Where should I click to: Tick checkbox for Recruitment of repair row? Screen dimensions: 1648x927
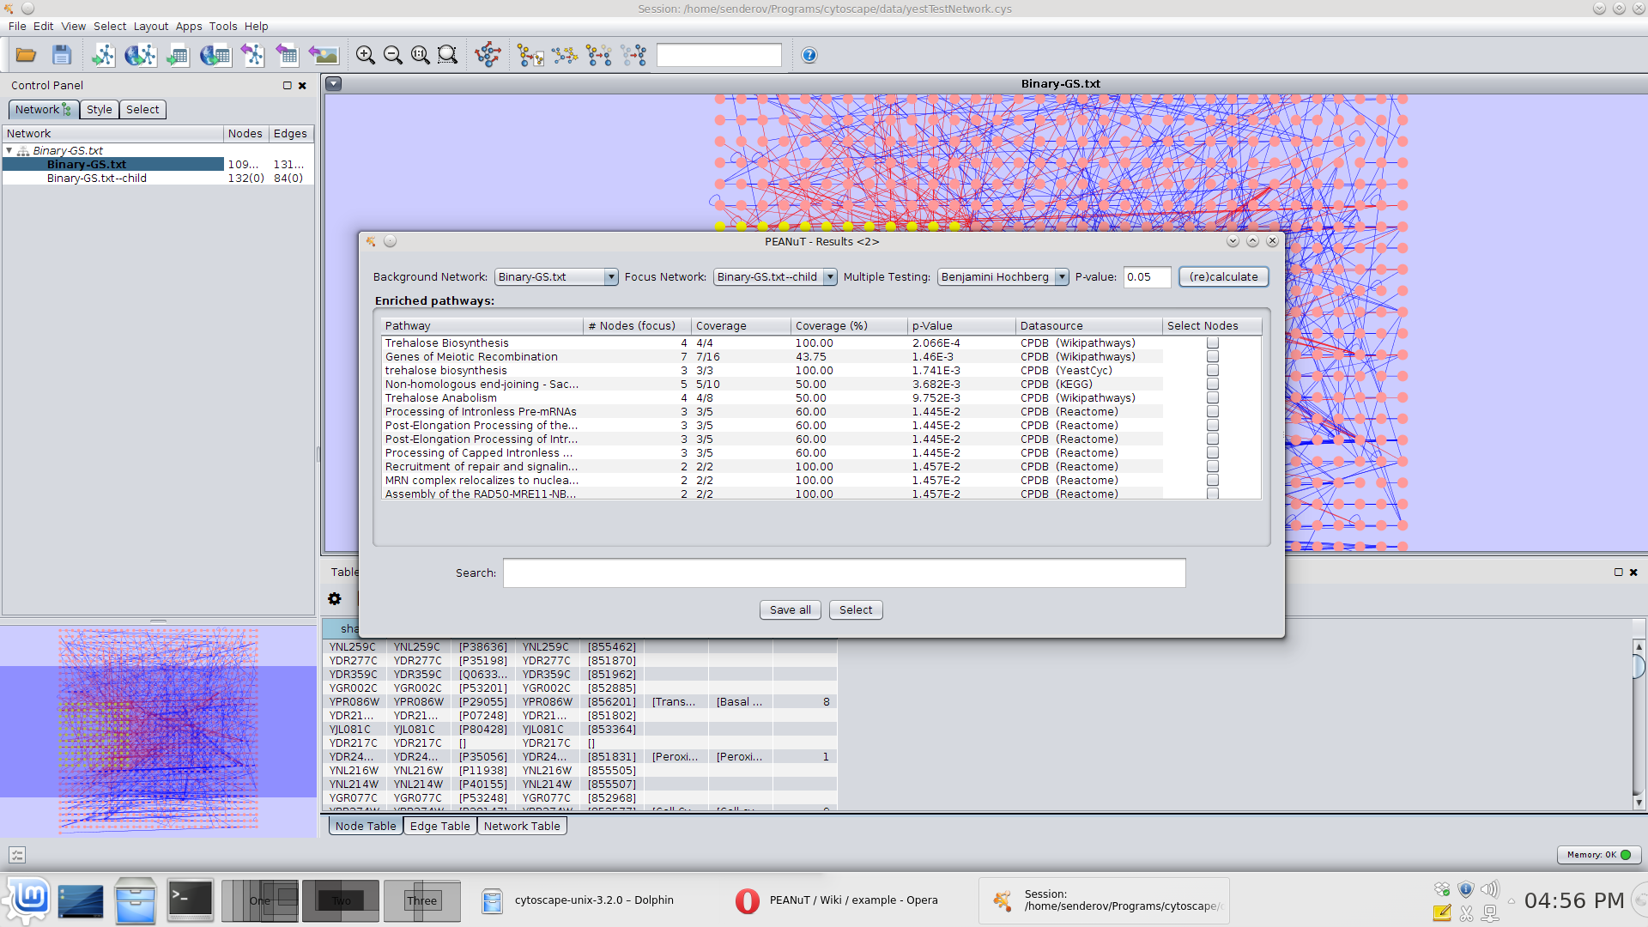(1213, 466)
